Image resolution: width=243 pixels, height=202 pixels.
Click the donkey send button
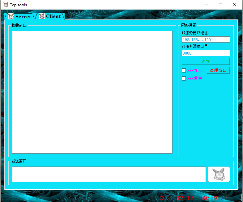pyautogui.click(x=219, y=174)
